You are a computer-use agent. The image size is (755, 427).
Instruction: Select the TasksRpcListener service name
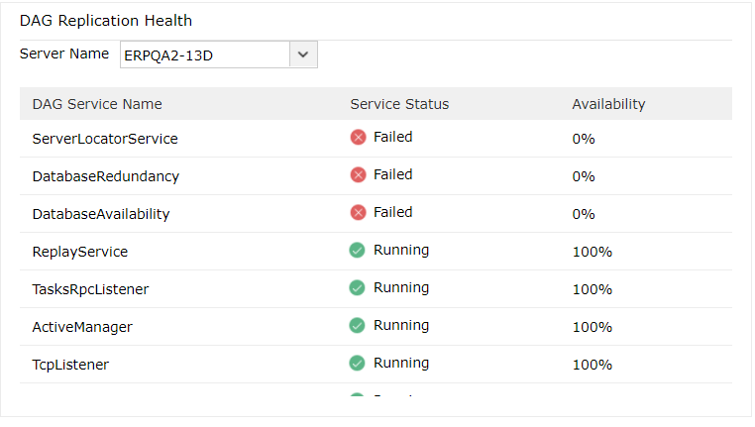point(90,289)
